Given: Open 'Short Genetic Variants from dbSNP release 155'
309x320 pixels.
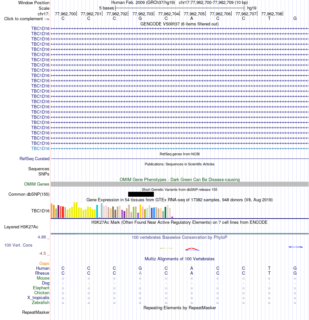Looking at the screenshot, I should 180,190.
